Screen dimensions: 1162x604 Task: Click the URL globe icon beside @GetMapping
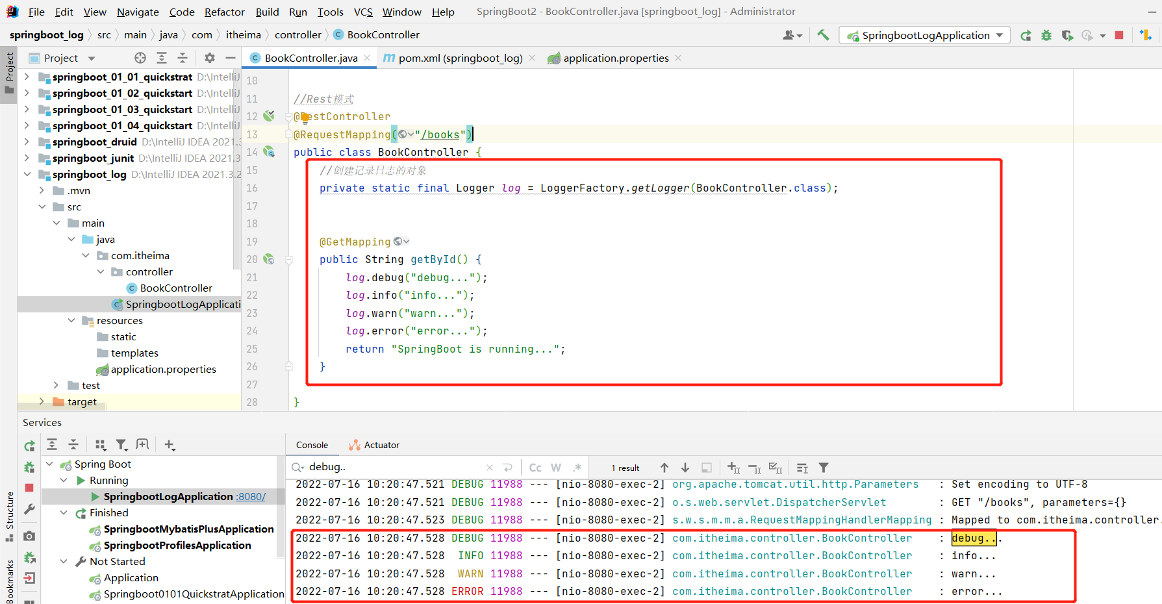401,242
